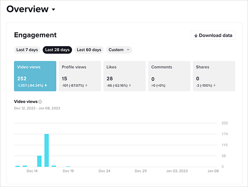This screenshot has width=248, height=187.
Task: Select the Last 60 days filter
Action: (89, 50)
